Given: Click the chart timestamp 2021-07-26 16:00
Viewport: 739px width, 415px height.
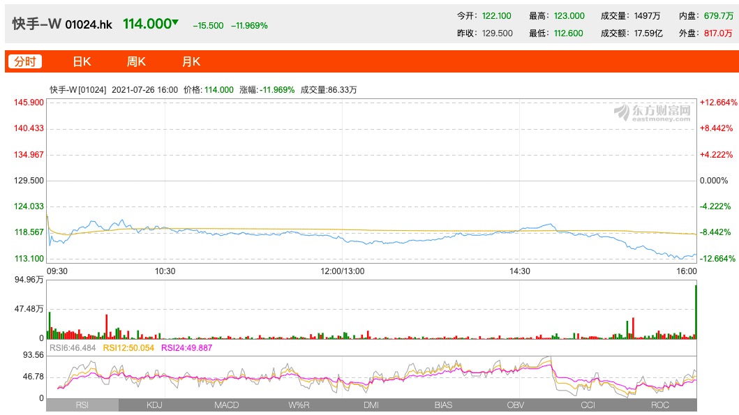Looking at the screenshot, I should 144,90.
